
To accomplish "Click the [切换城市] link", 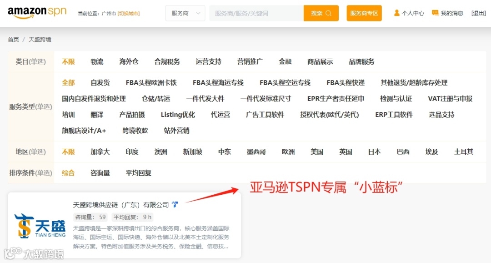I will click(x=129, y=14).
